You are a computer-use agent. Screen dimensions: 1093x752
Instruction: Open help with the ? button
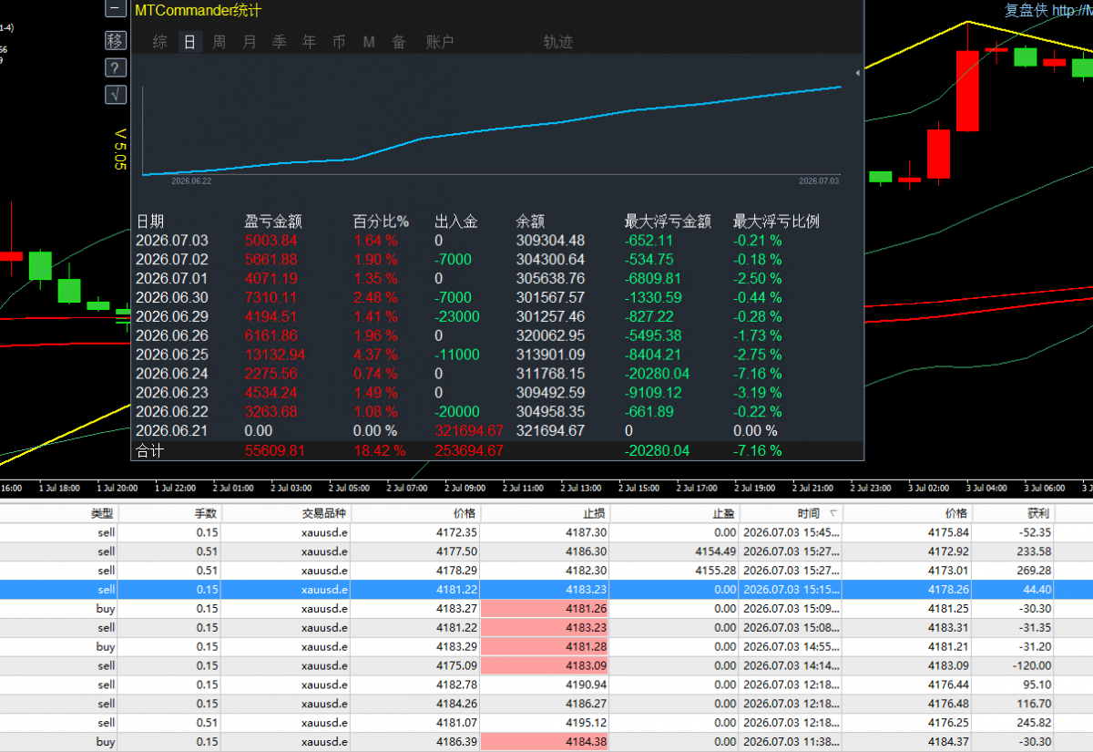116,67
